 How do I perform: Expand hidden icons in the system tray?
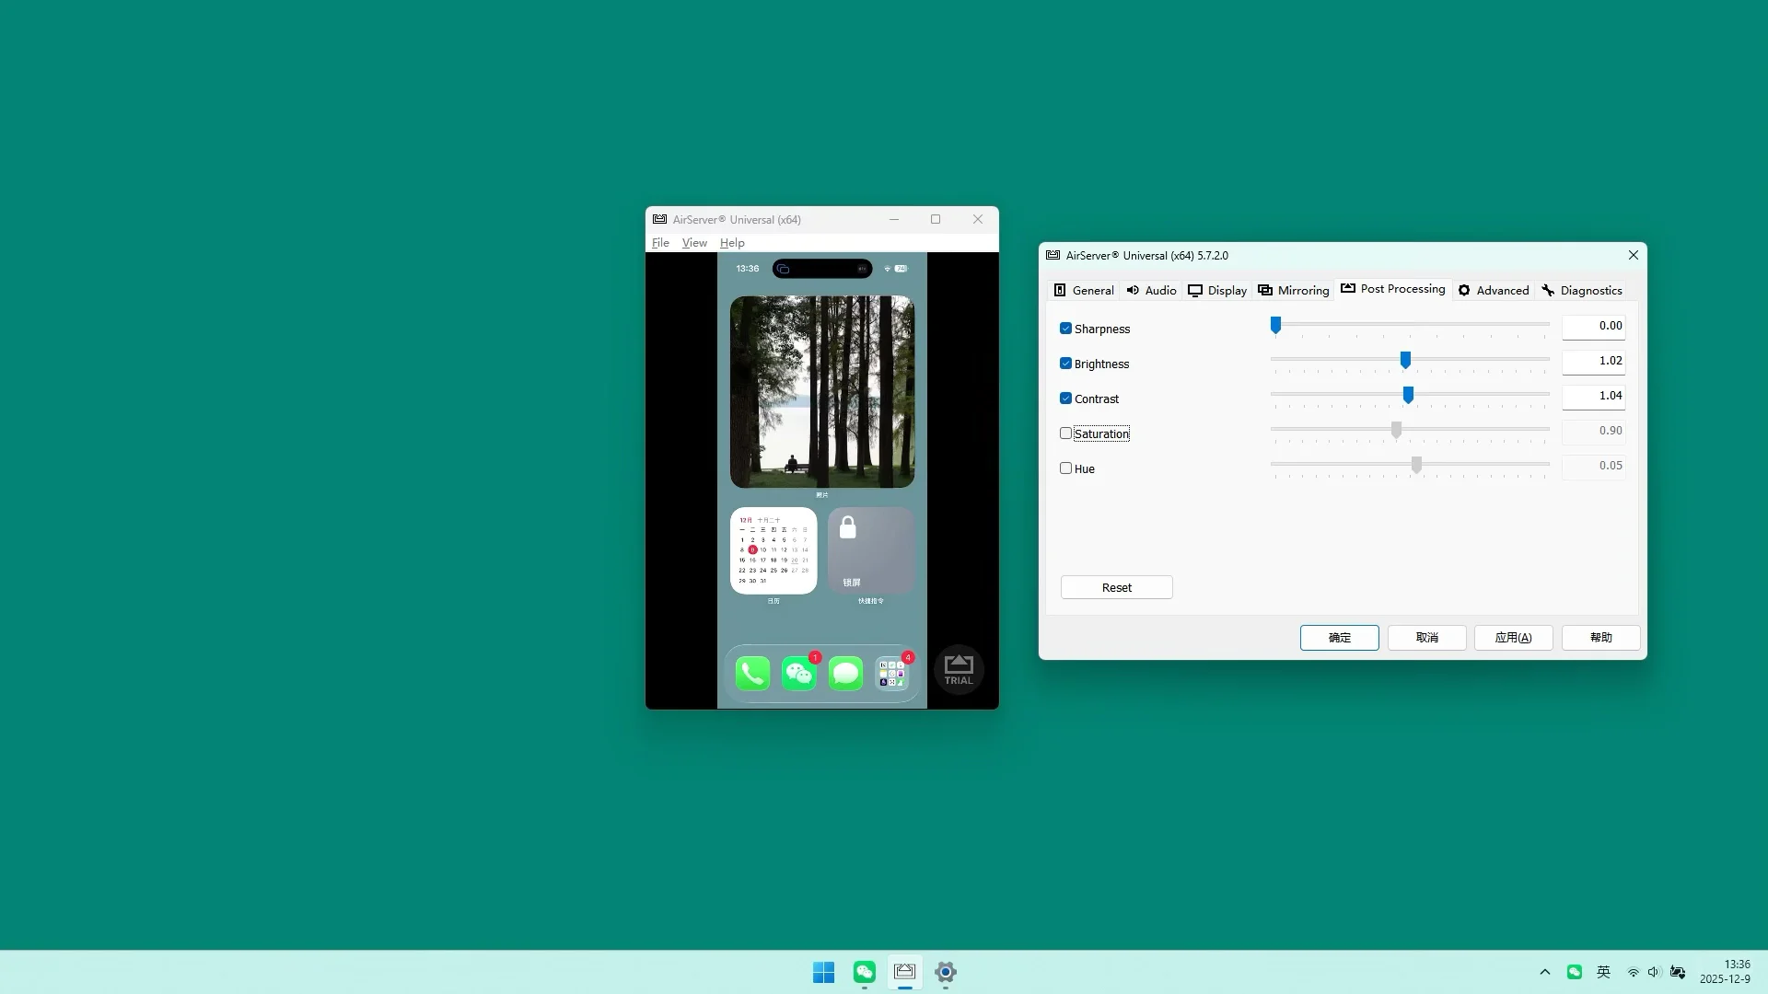click(x=1545, y=972)
